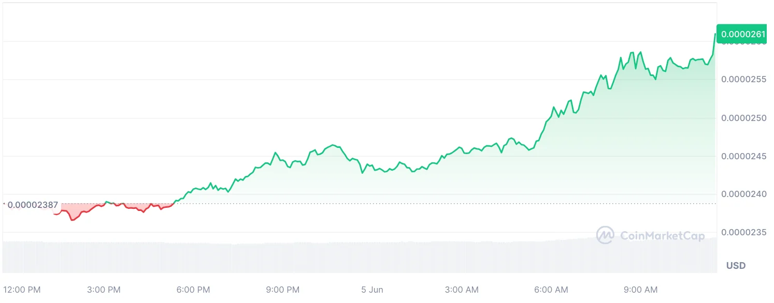
Task: Click the 3:00 PM time axis label
Action: pyautogui.click(x=104, y=290)
